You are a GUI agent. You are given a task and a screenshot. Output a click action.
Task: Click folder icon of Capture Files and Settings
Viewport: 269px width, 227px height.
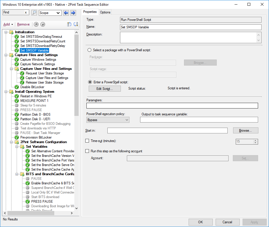[11, 55]
